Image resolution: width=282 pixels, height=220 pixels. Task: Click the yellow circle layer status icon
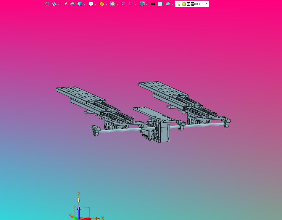pyautogui.click(x=184, y=4)
